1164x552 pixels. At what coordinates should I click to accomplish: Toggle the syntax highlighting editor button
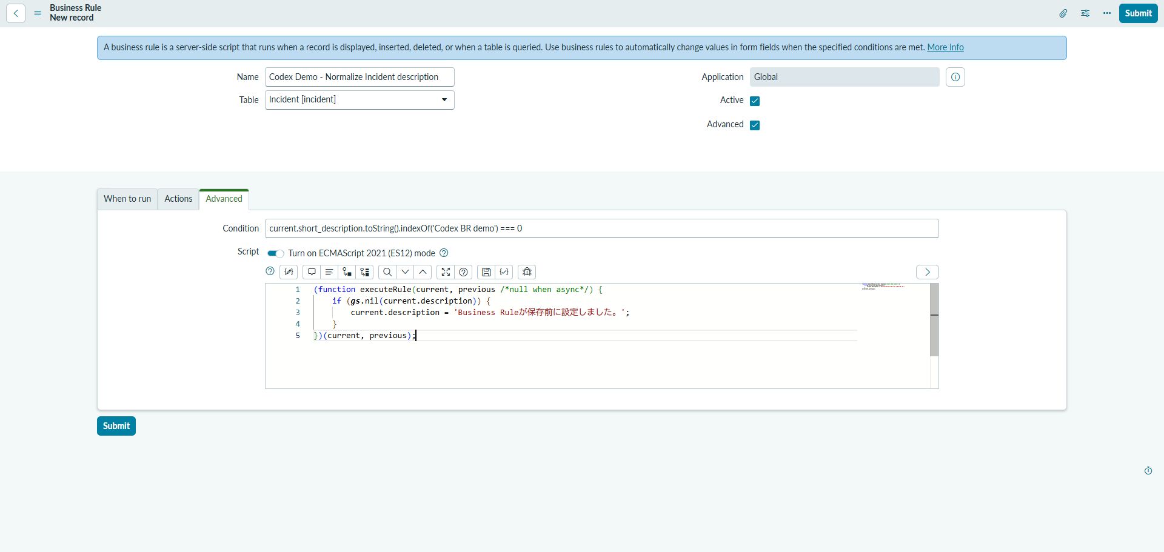[289, 272]
